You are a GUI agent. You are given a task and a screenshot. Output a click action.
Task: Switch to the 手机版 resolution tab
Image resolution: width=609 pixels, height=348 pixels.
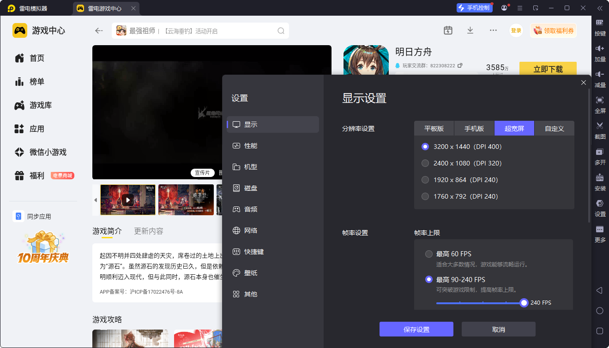coord(474,129)
